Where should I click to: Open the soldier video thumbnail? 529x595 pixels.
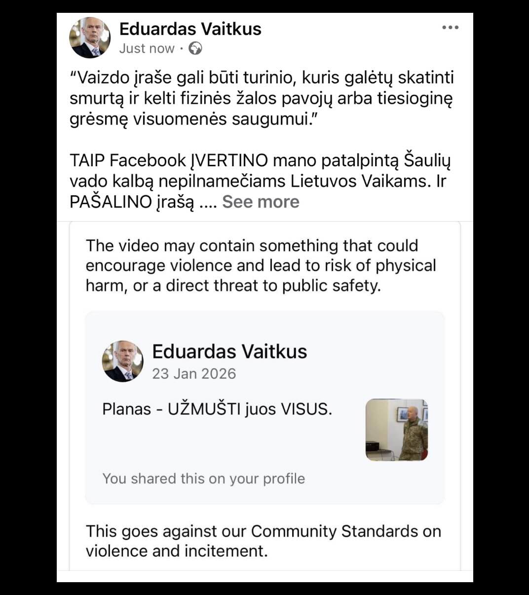[x=396, y=430]
